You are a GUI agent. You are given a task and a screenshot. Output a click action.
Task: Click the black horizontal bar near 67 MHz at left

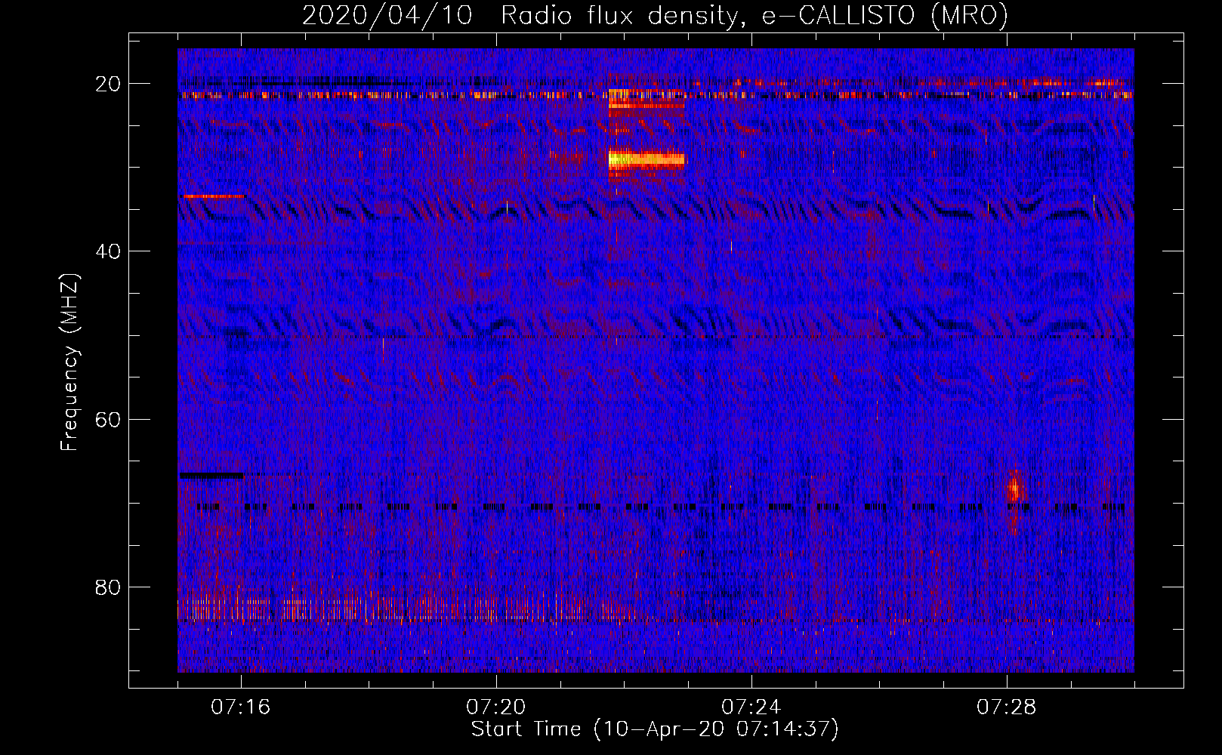pyautogui.click(x=211, y=476)
